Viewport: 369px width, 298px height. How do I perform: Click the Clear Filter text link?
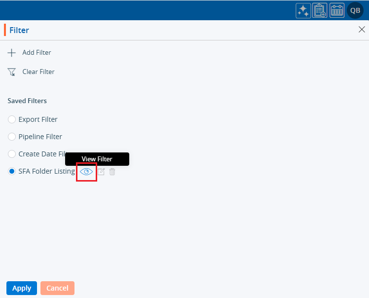pyautogui.click(x=38, y=72)
